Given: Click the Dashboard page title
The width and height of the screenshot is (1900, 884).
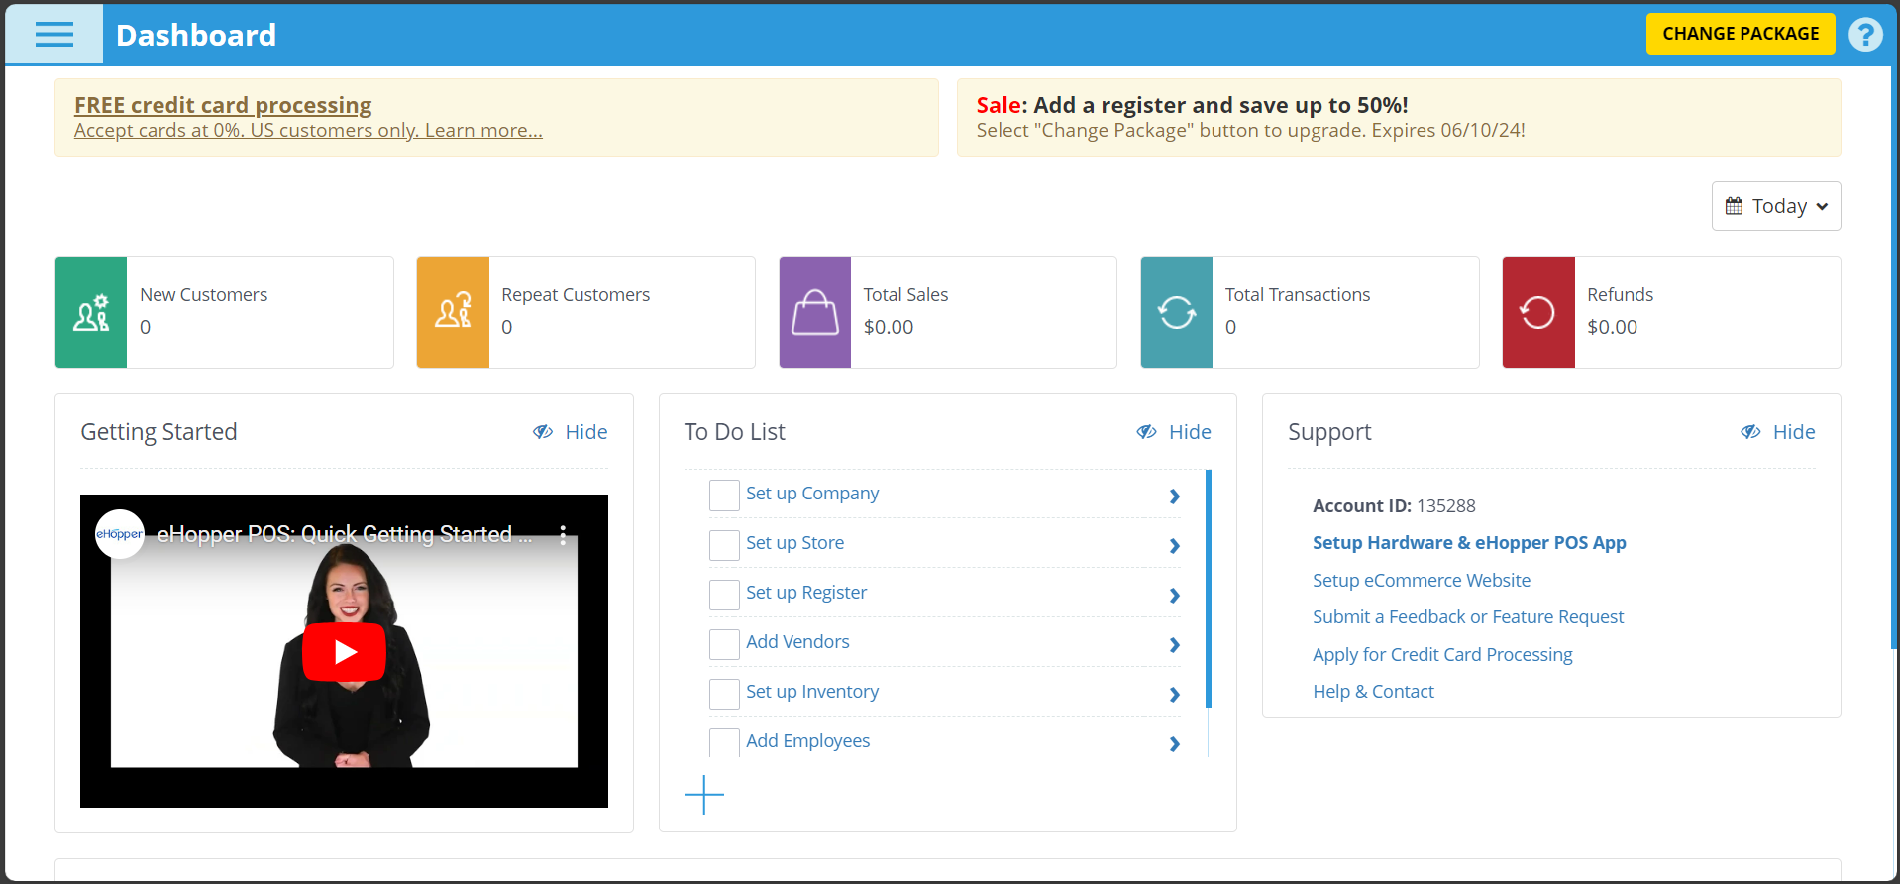Looking at the screenshot, I should 196,35.
